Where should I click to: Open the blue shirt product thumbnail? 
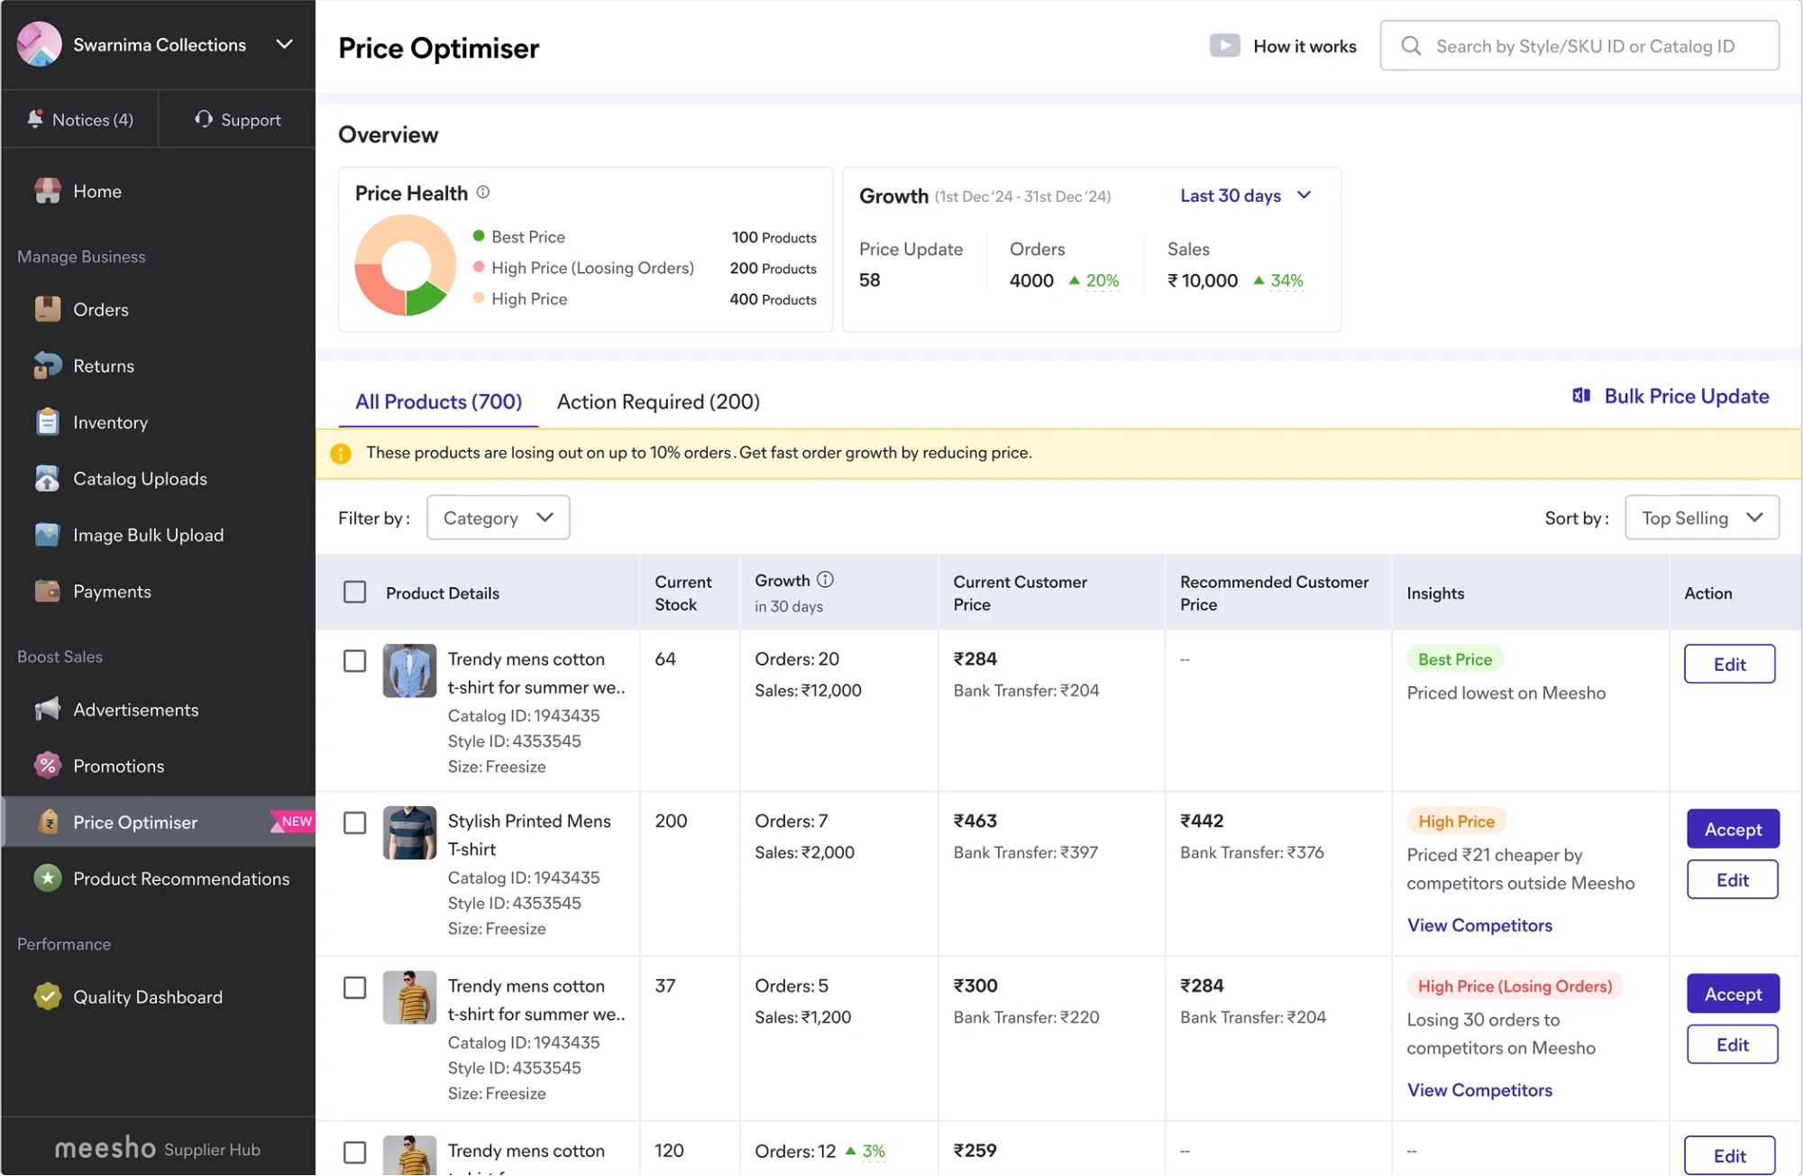(x=409, y=671)
